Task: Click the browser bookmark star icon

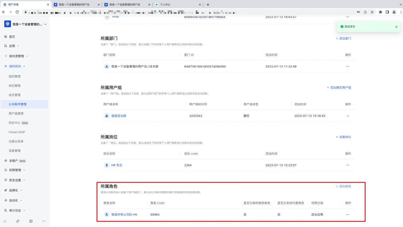Action: pos(372,12)
